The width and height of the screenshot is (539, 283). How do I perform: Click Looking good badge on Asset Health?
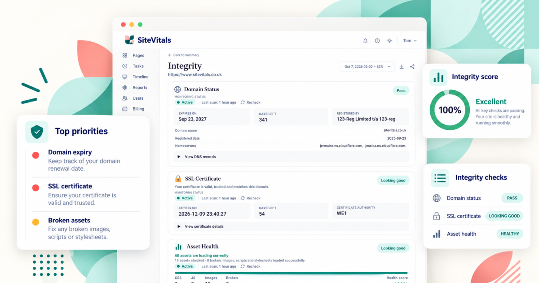(x=393, y=248)
